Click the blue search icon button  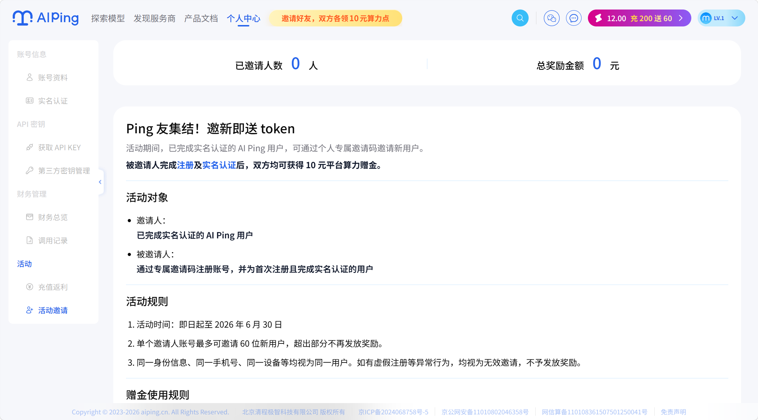point(520,18)
